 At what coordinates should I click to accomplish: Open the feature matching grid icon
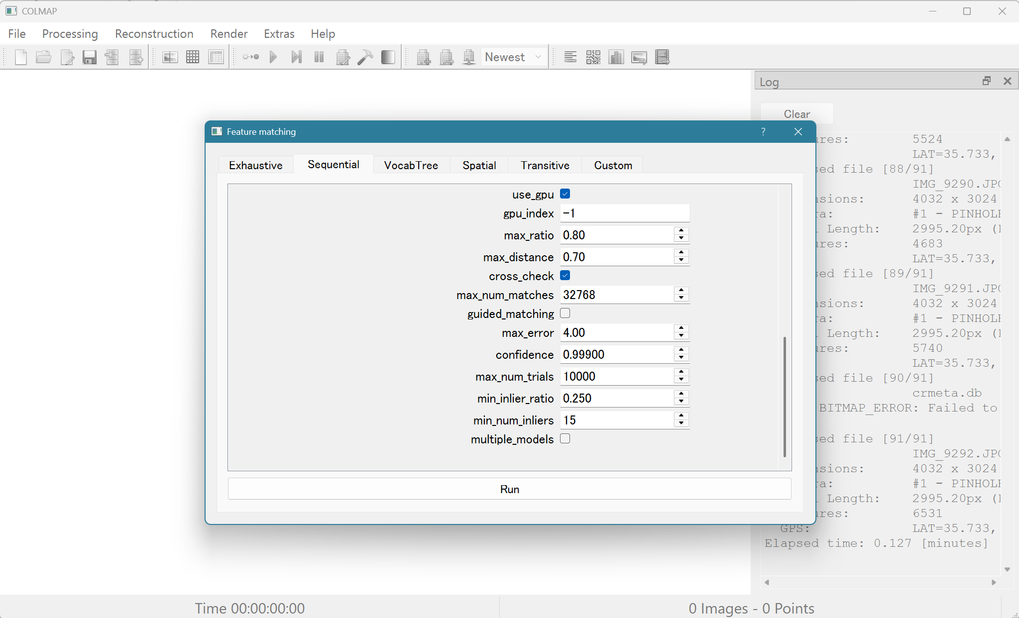(x=193, y=57)
